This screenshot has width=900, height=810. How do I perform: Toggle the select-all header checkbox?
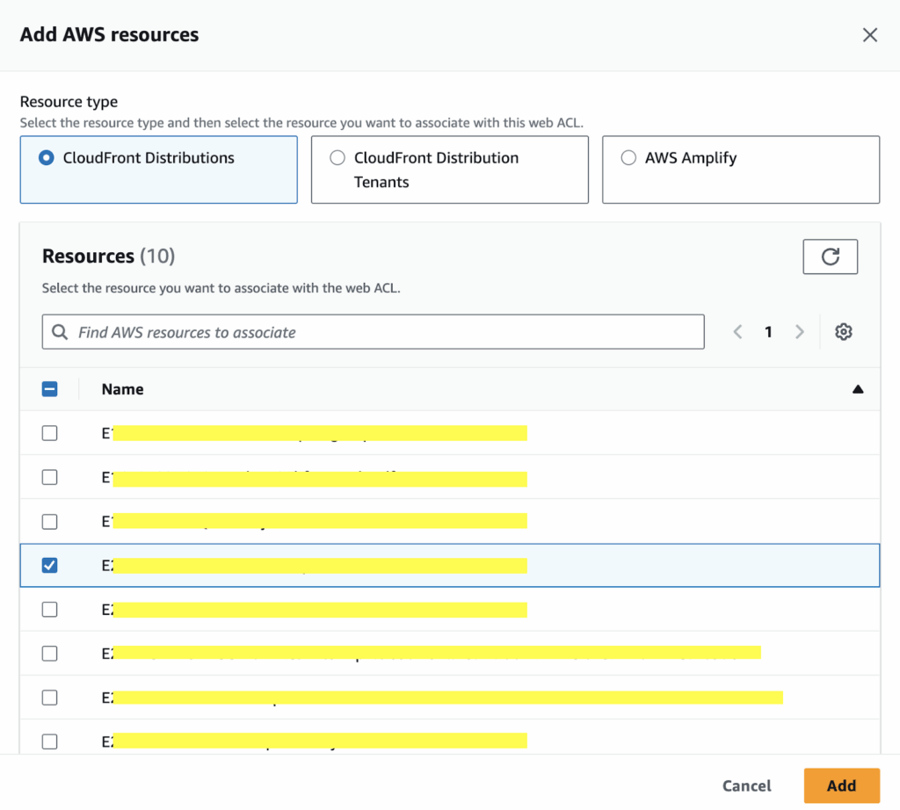point(50,389)
